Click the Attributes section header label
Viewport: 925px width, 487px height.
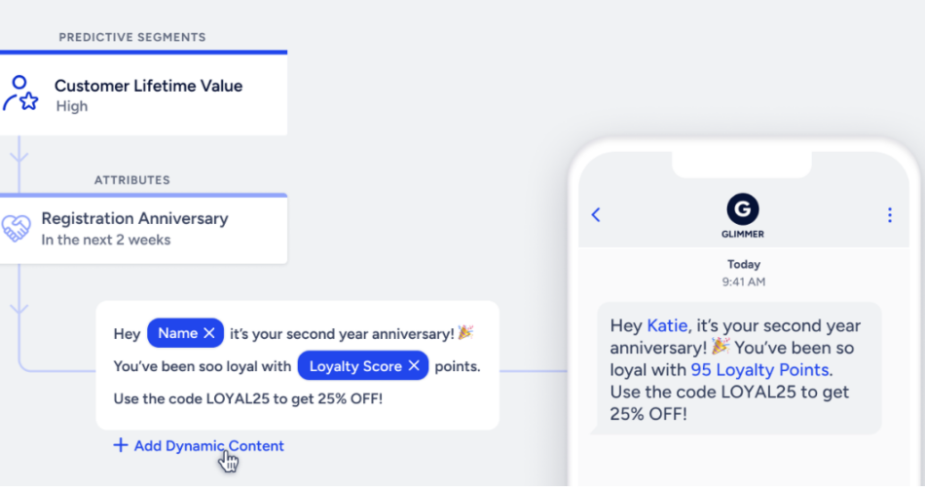[x=132, y=180]
